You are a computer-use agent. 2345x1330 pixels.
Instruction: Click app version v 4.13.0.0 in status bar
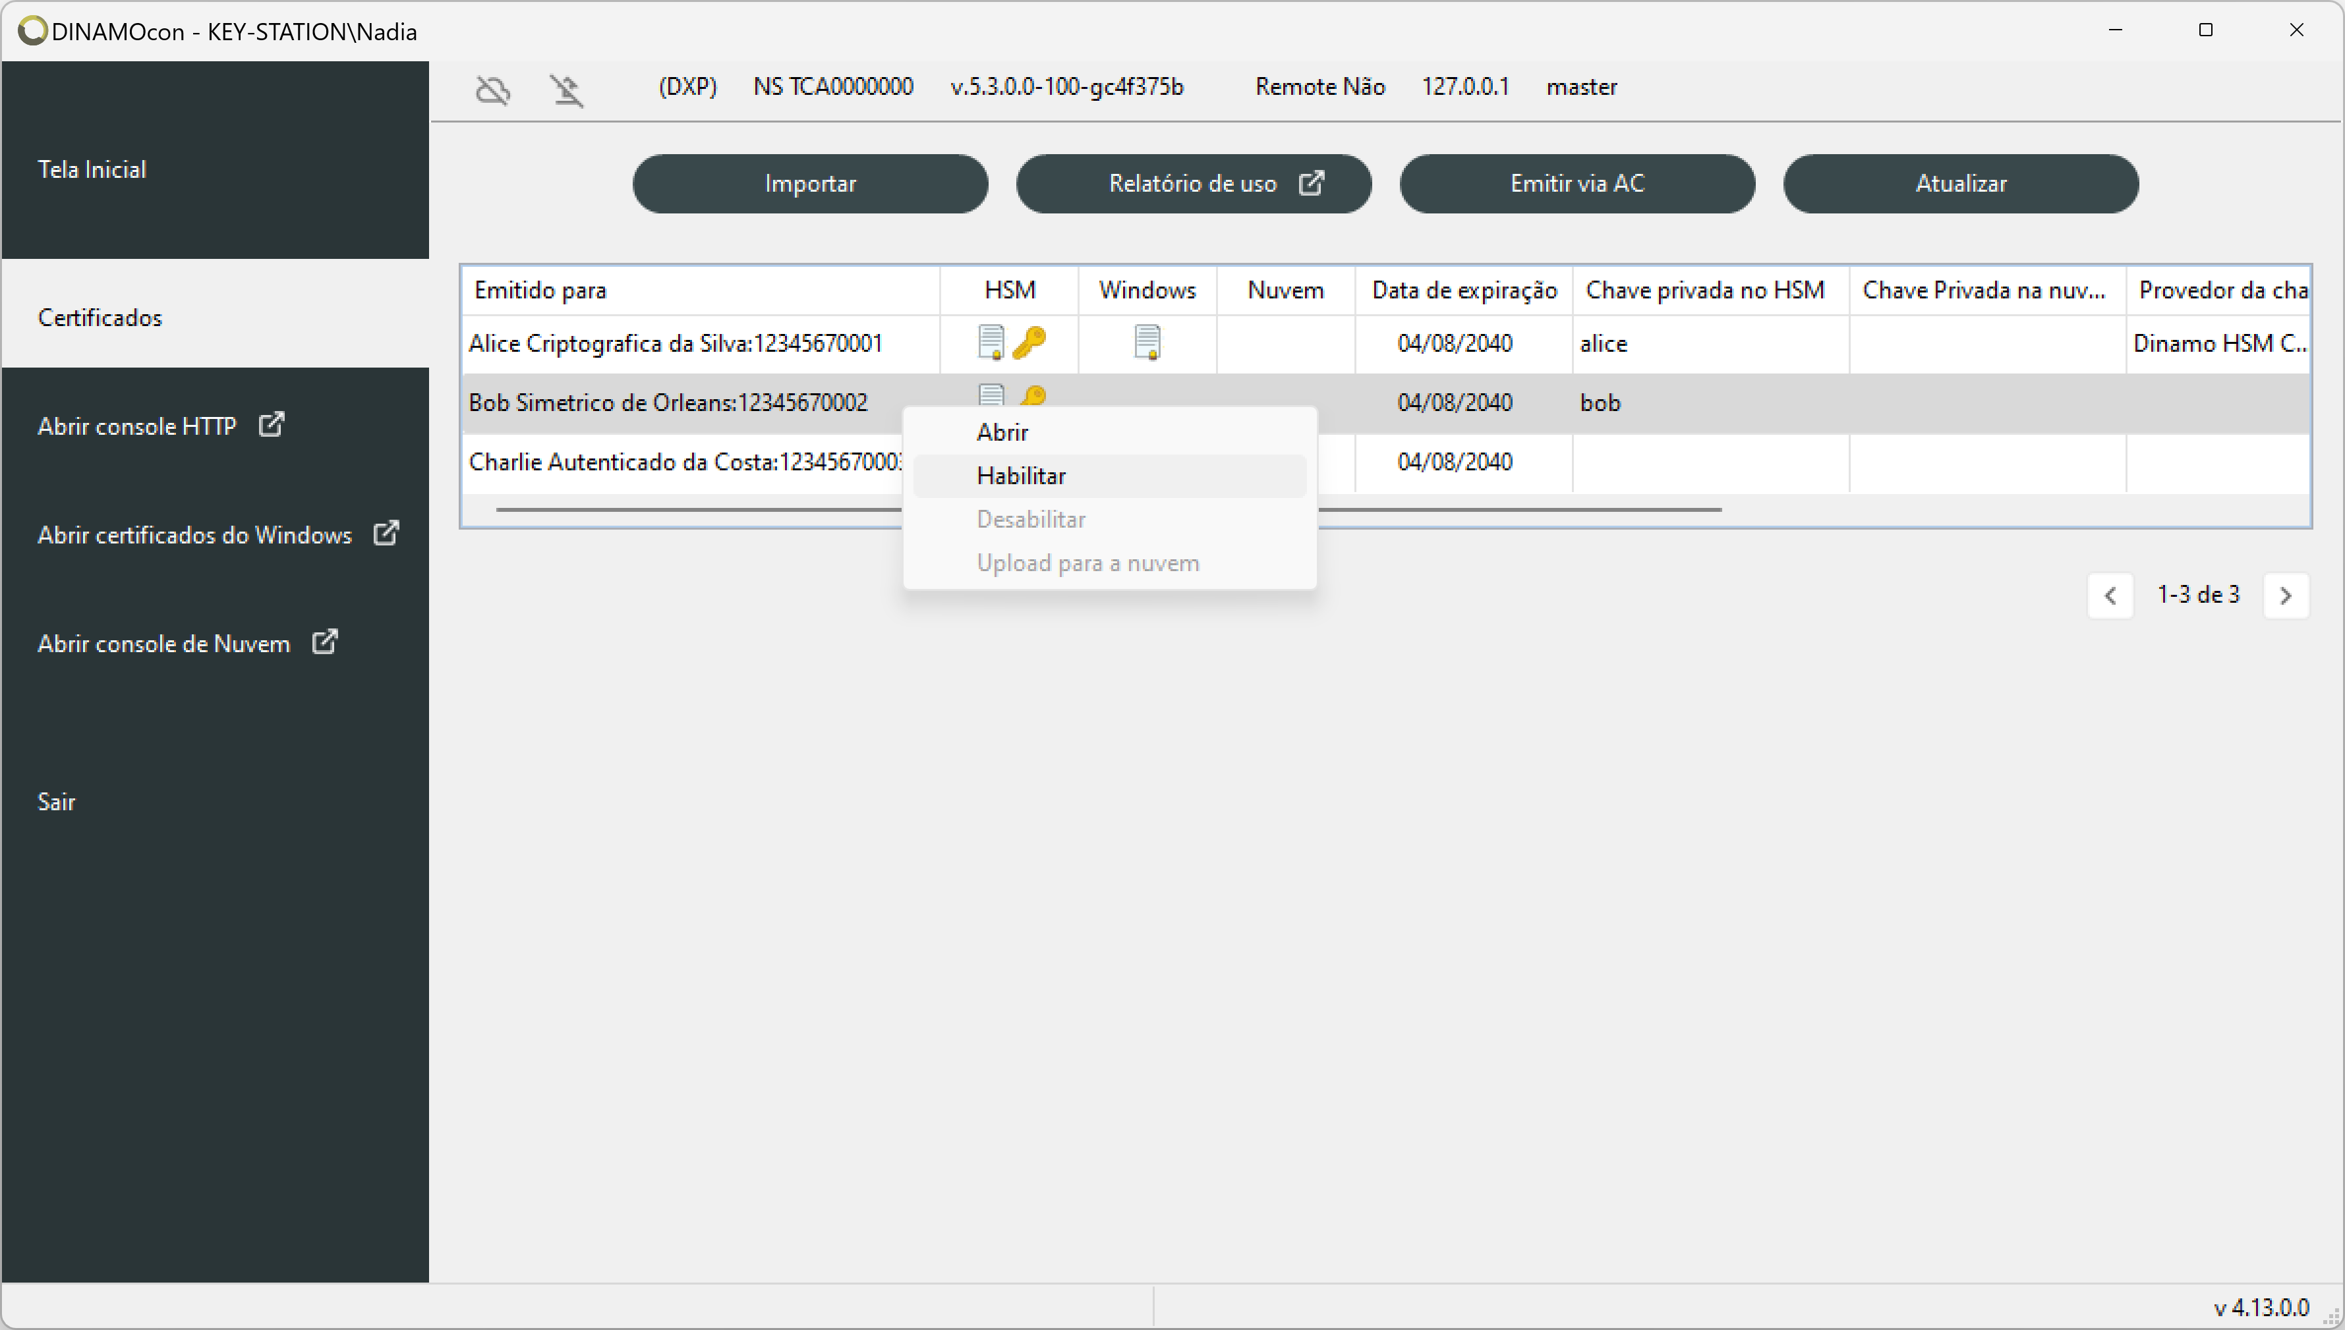[2261, 1307]
